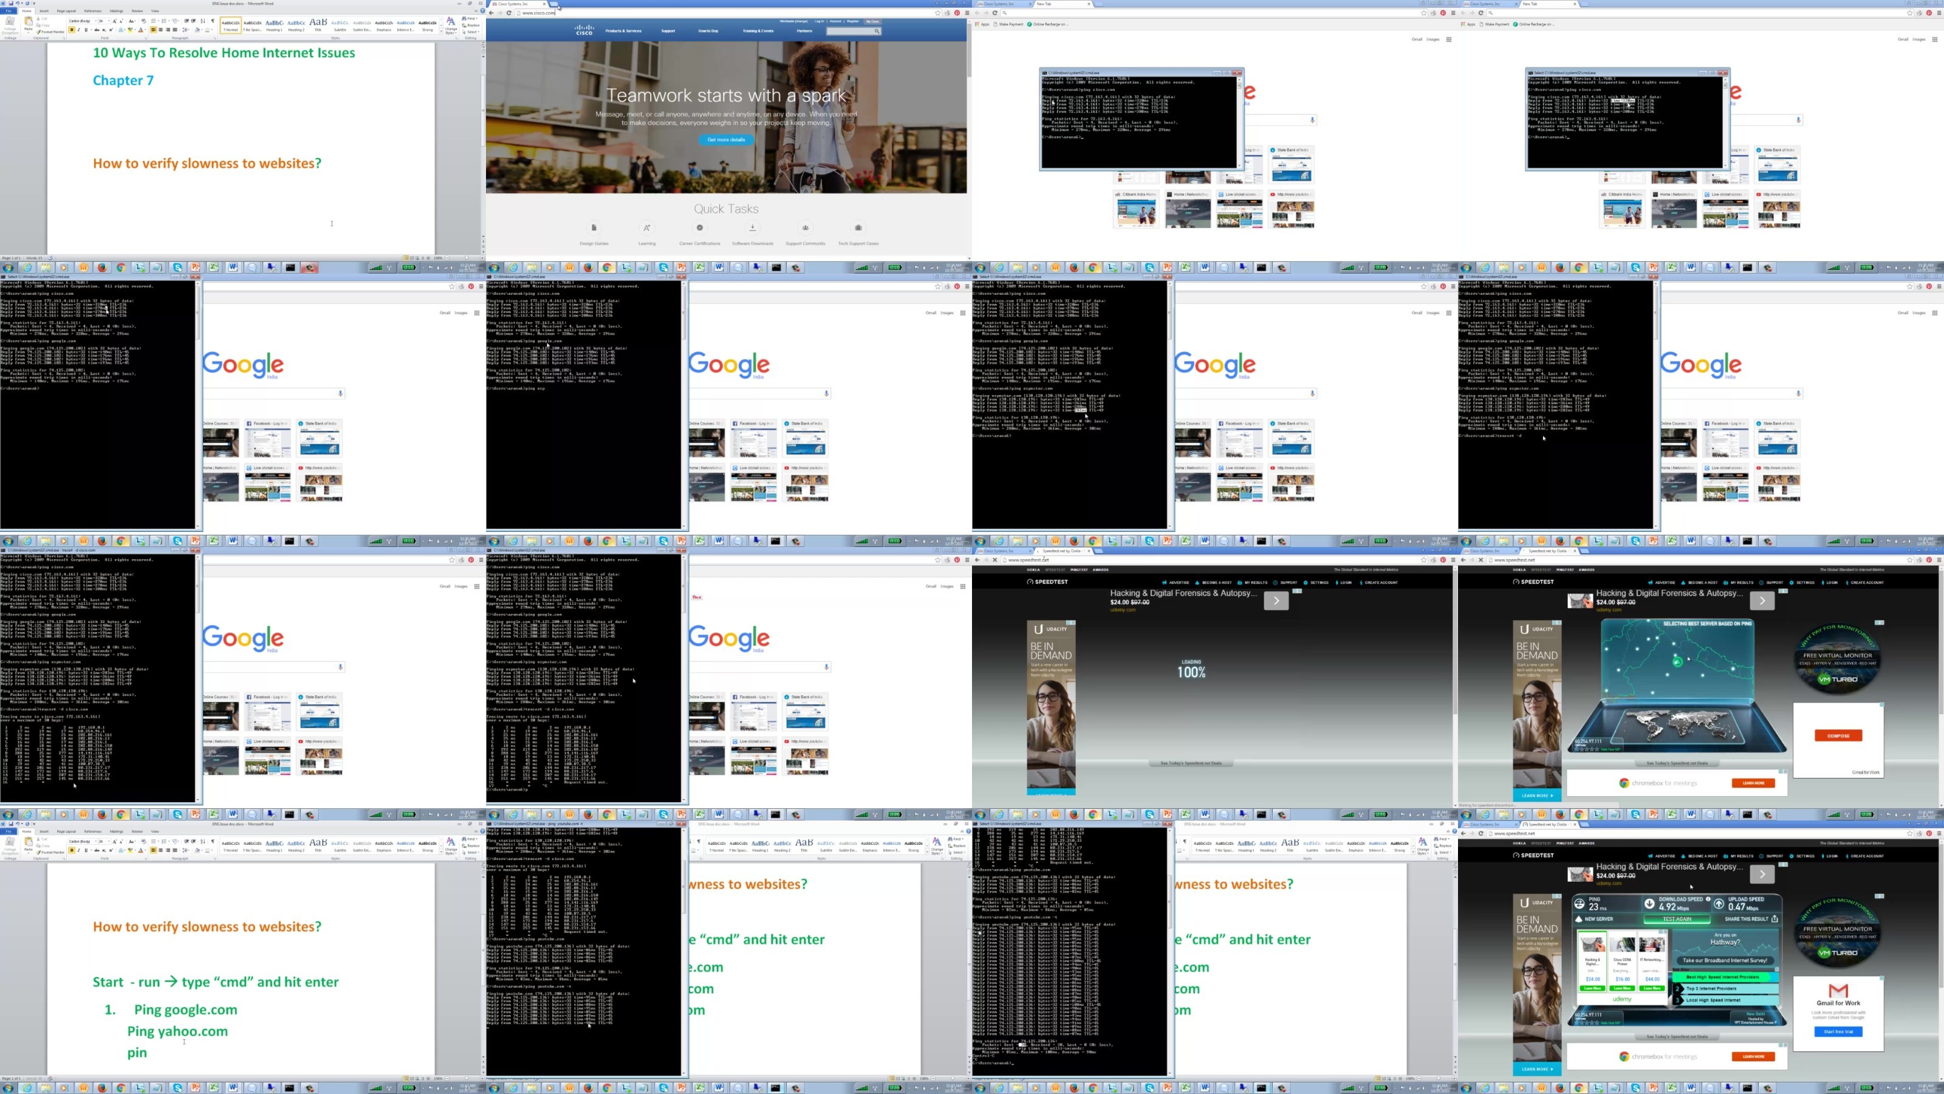This screenshot has width=1944, height=1094.
Task: Open the Career Certifications quick task icon
Action: coord(700,227)
